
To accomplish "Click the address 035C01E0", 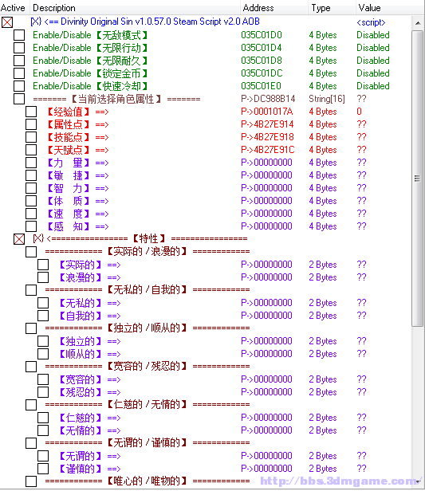I will coord(262,86).
